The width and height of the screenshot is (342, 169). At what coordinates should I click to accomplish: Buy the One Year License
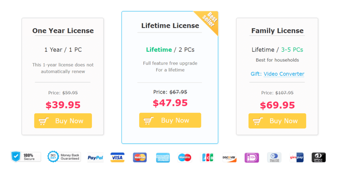(63, 121)
